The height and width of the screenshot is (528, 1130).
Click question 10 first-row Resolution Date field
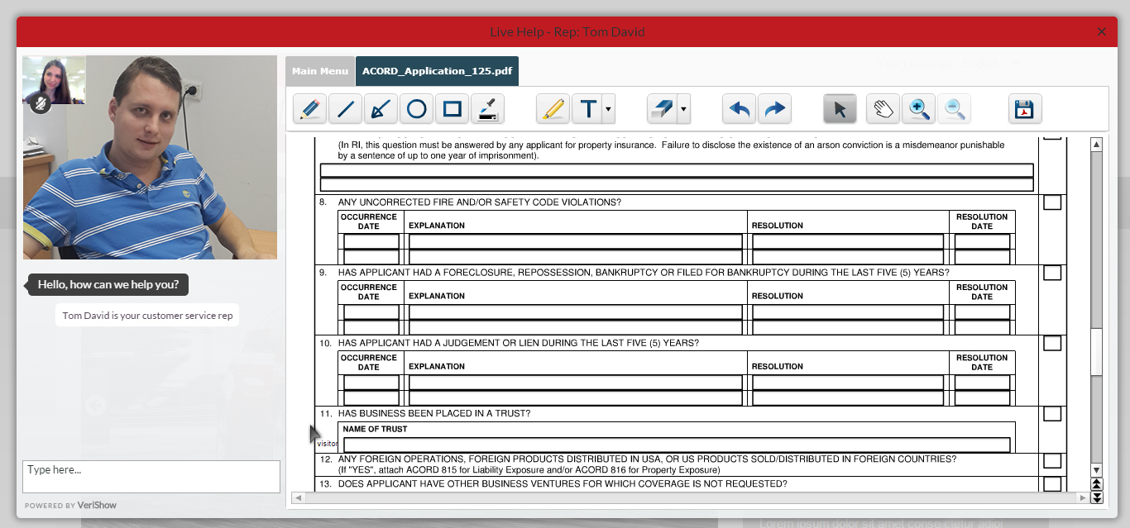[x=982, y=383]
